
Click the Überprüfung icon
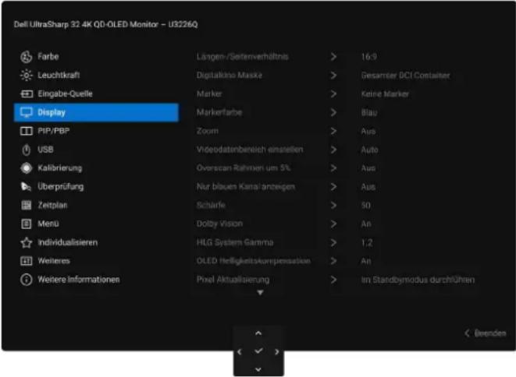(27, 187)
